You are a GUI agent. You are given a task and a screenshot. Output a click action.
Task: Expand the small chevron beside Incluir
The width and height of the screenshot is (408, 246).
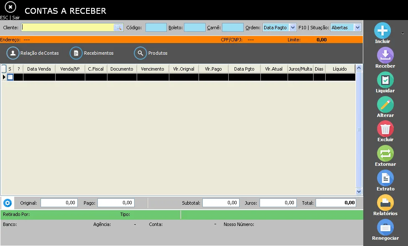(403, 33)
